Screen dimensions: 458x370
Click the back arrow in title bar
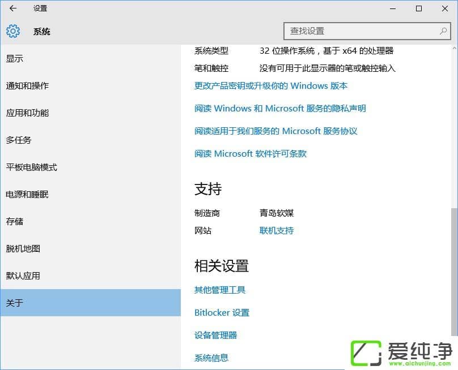click(x=13, y=8)
